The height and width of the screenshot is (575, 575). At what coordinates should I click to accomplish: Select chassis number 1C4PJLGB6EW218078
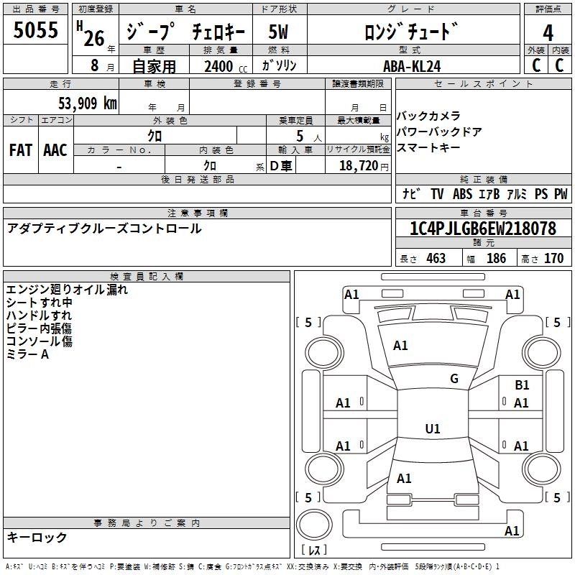click(482, 229)
